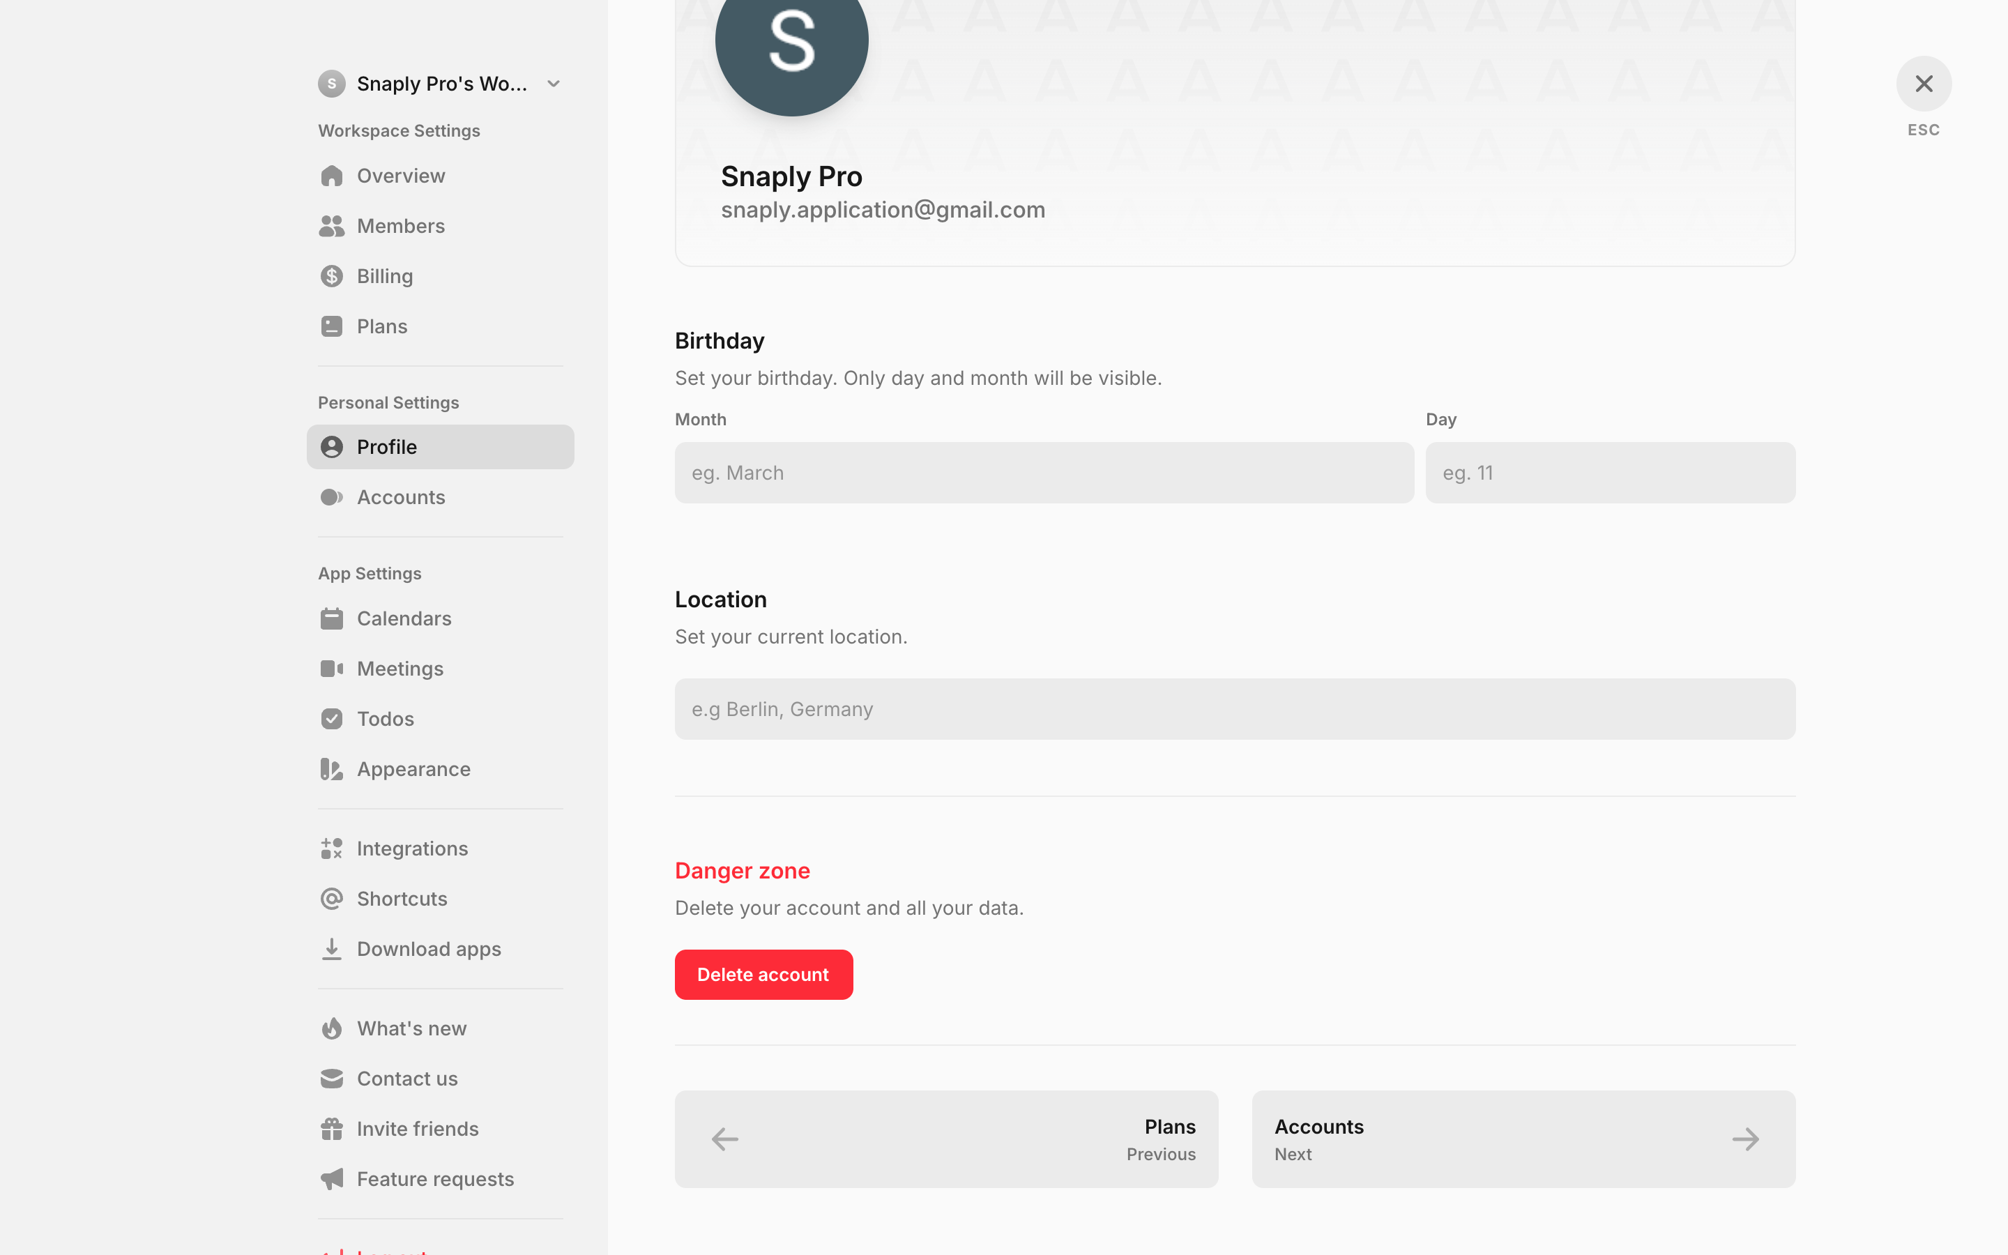Open Contact us

[440, 1079]
